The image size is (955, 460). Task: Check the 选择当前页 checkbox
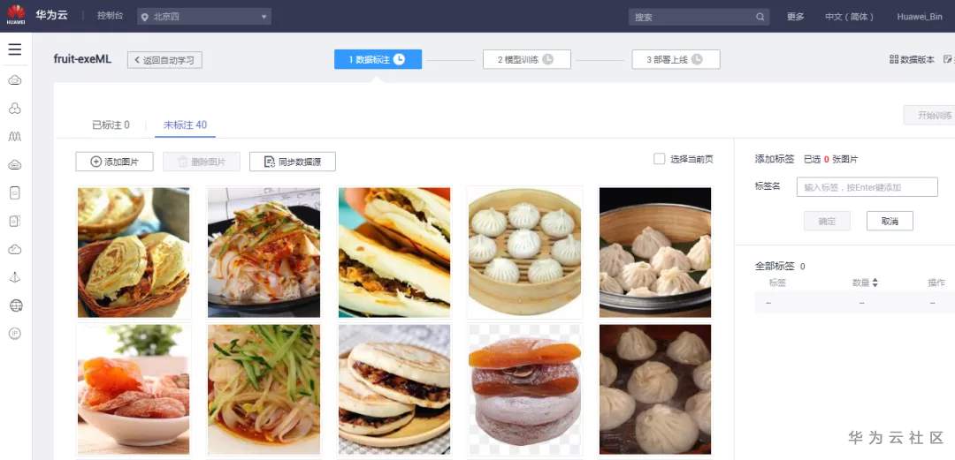(659, 159)
